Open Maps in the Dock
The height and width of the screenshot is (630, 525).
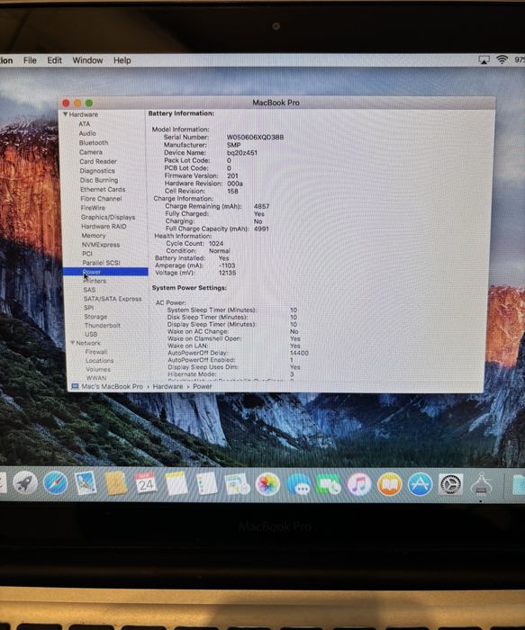(x=237, y=484)
